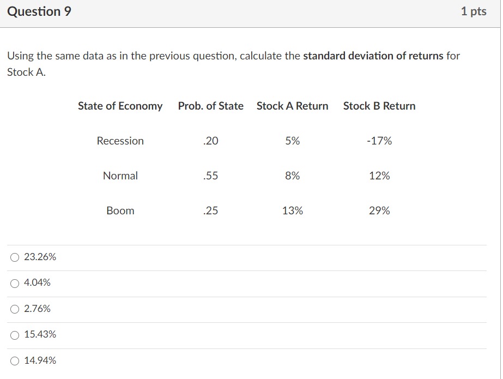Click the Question 9 heading

[x=38, y=11]
